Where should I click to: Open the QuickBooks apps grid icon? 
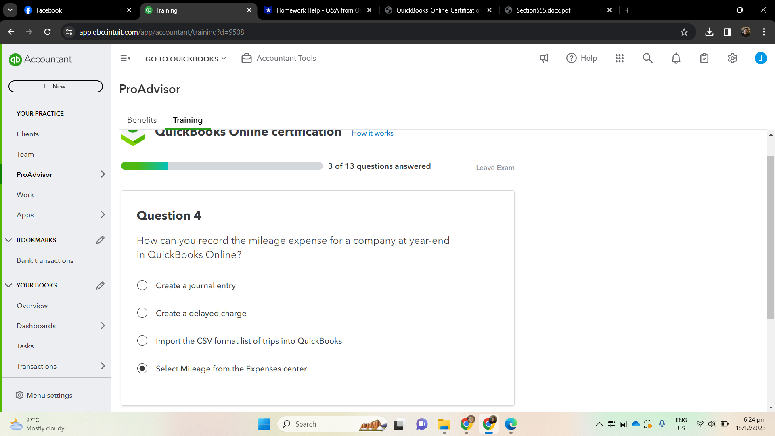coord(619,58)
